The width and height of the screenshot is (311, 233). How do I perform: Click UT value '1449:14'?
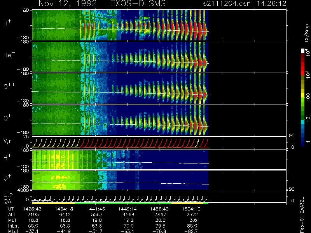point(128,209)
